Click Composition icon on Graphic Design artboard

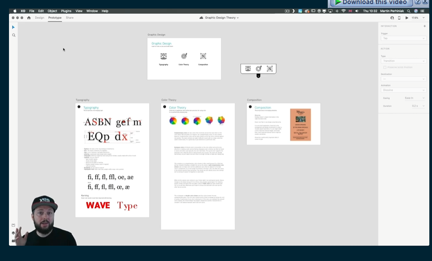pos(203,56)
